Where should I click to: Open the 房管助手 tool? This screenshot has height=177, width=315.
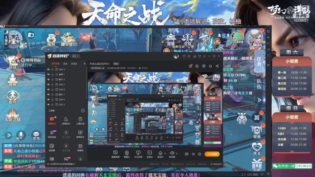click(x=66, y=120)
